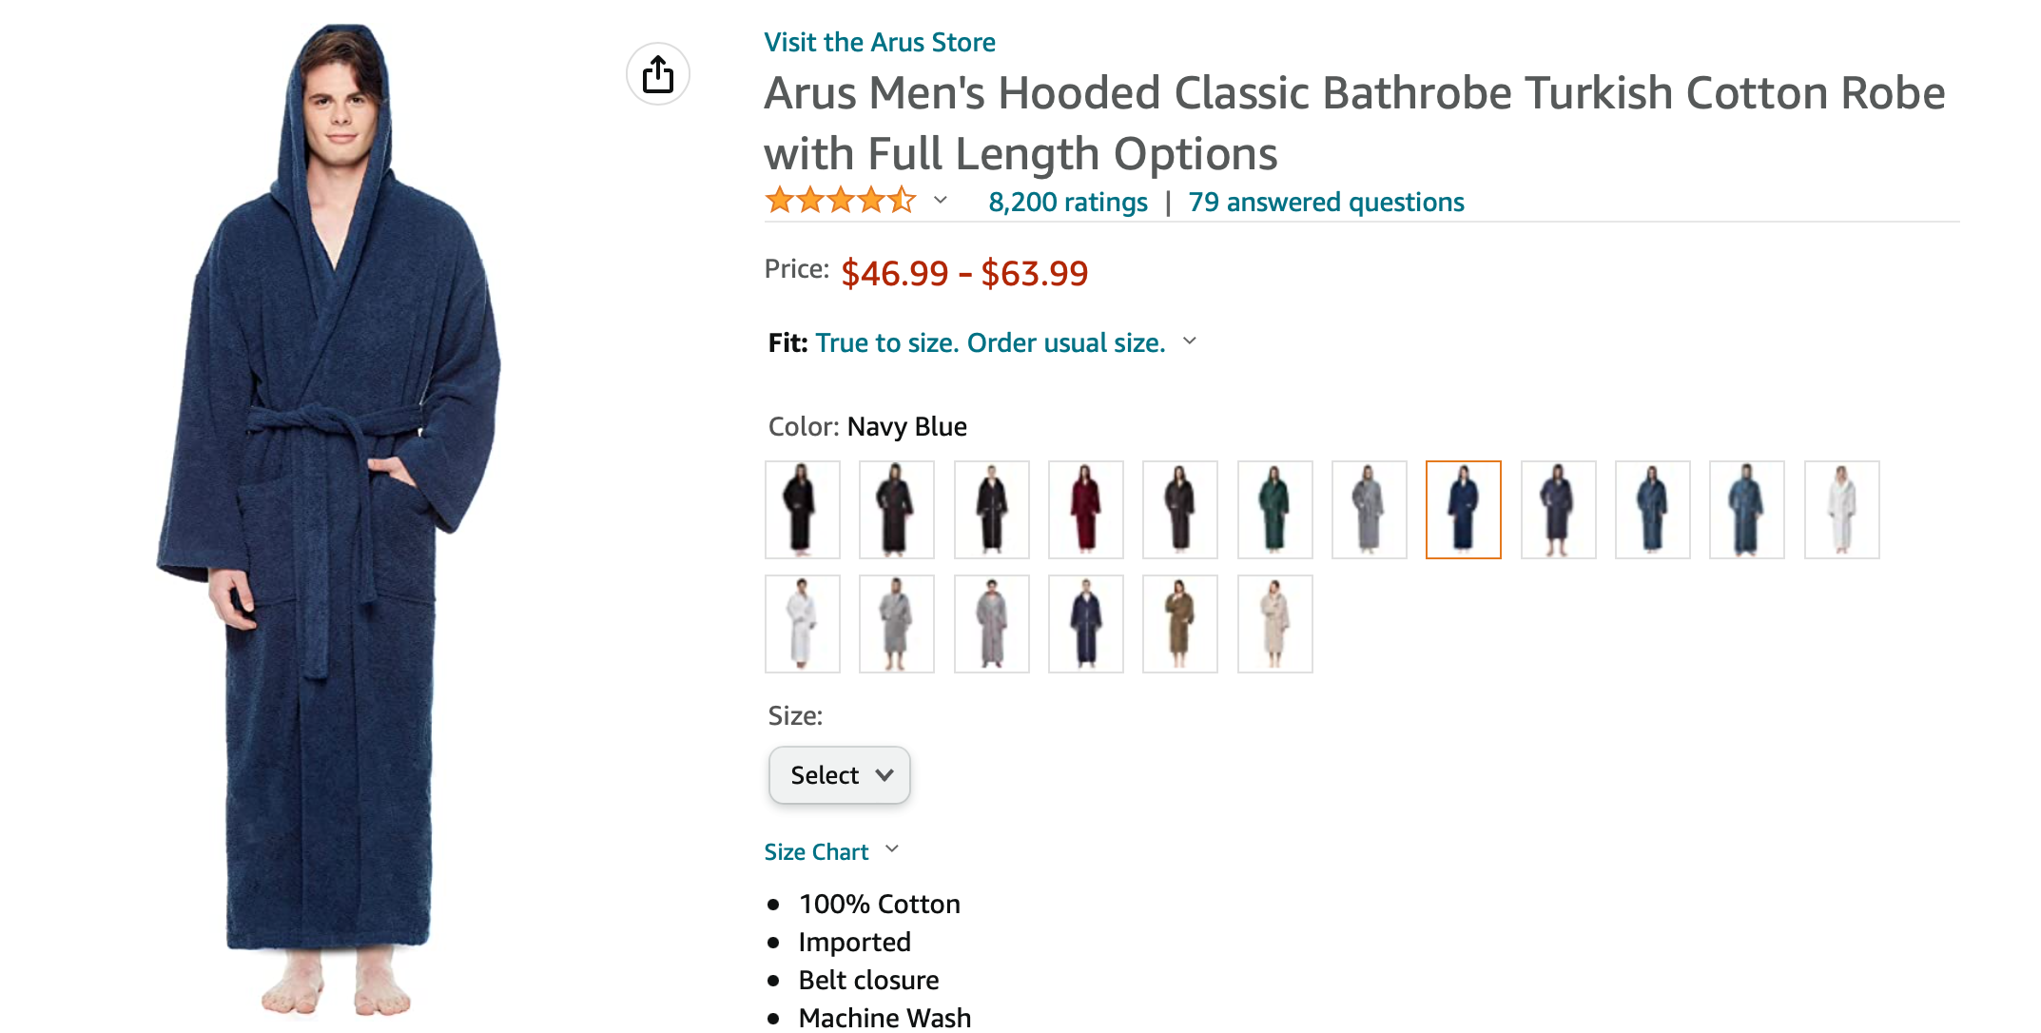
Task: Choose the beige robe swatch in second row
Action: click(1275, 624)
